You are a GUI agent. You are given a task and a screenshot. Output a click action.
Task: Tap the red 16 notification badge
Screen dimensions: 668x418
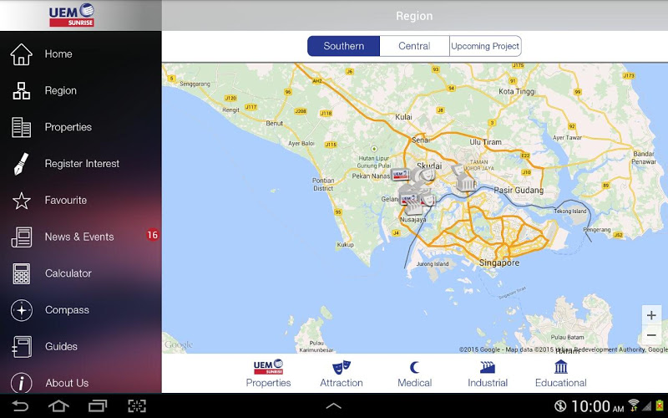click(x=152, y=235)
